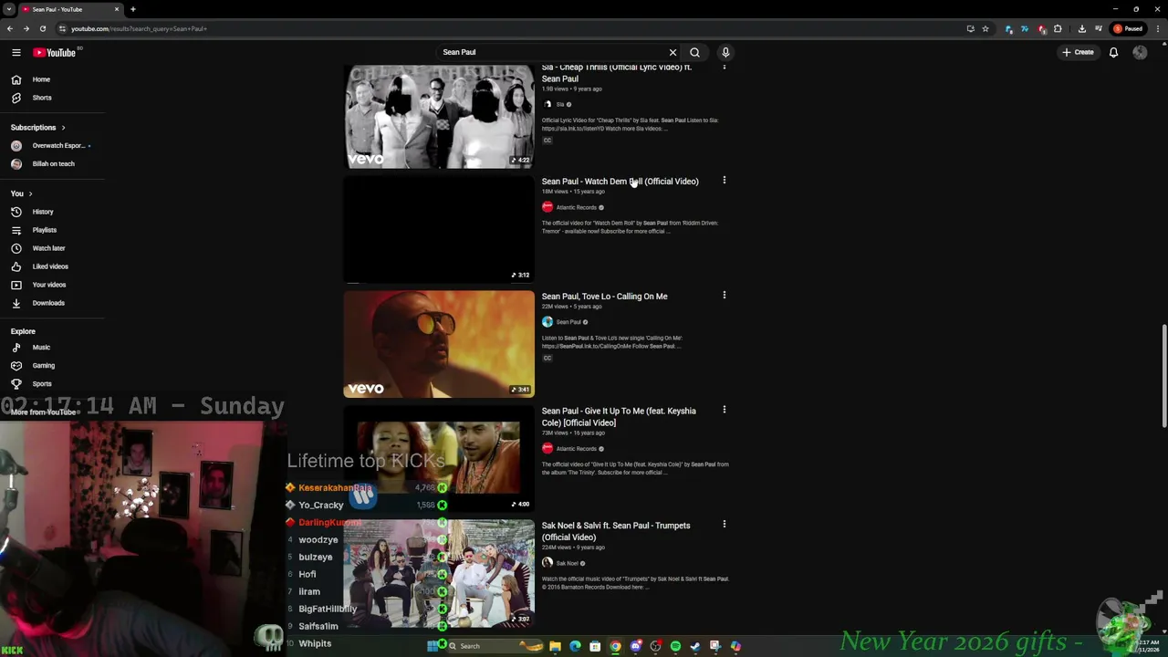Click the Create button
1168x657 pixels.
(1078, 52)
